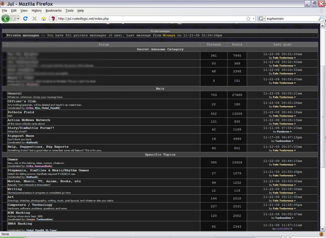Click Minaya's username in private messages bar
The image size is (326, 238).
point(169,35)
